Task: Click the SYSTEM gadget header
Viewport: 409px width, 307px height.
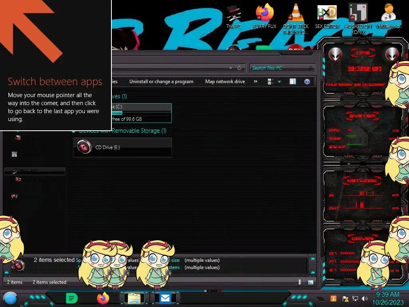Action: [x=363, y=116]
